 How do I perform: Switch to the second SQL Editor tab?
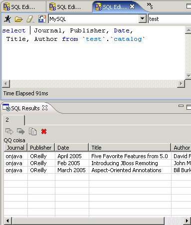(69, 7)
